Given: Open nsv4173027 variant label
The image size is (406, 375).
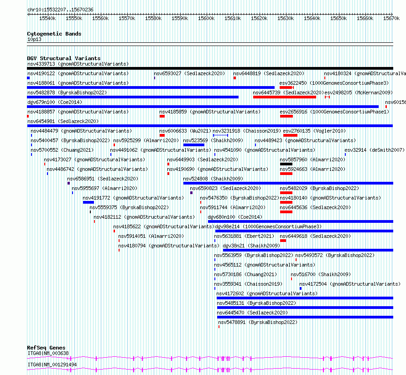Looking at the screenshot, I should 94,159.
